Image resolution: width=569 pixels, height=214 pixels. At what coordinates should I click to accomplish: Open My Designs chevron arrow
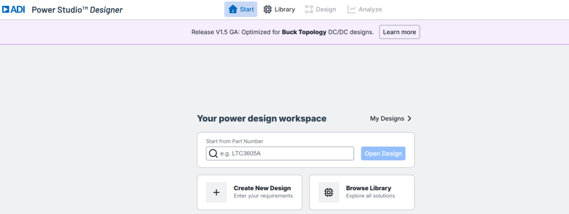click(x=409, y=118)
